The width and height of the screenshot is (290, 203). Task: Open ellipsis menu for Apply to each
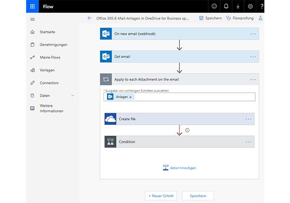[253, 80]
